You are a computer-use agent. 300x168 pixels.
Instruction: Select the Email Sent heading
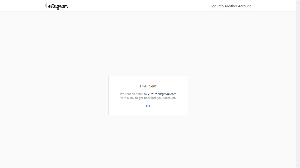148,86
